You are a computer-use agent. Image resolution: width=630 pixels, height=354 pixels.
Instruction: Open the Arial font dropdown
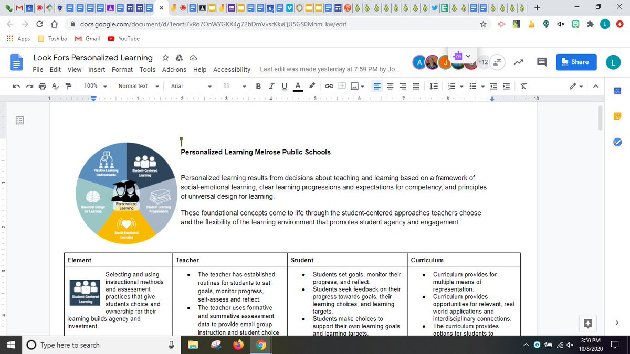tap(191, 86)
